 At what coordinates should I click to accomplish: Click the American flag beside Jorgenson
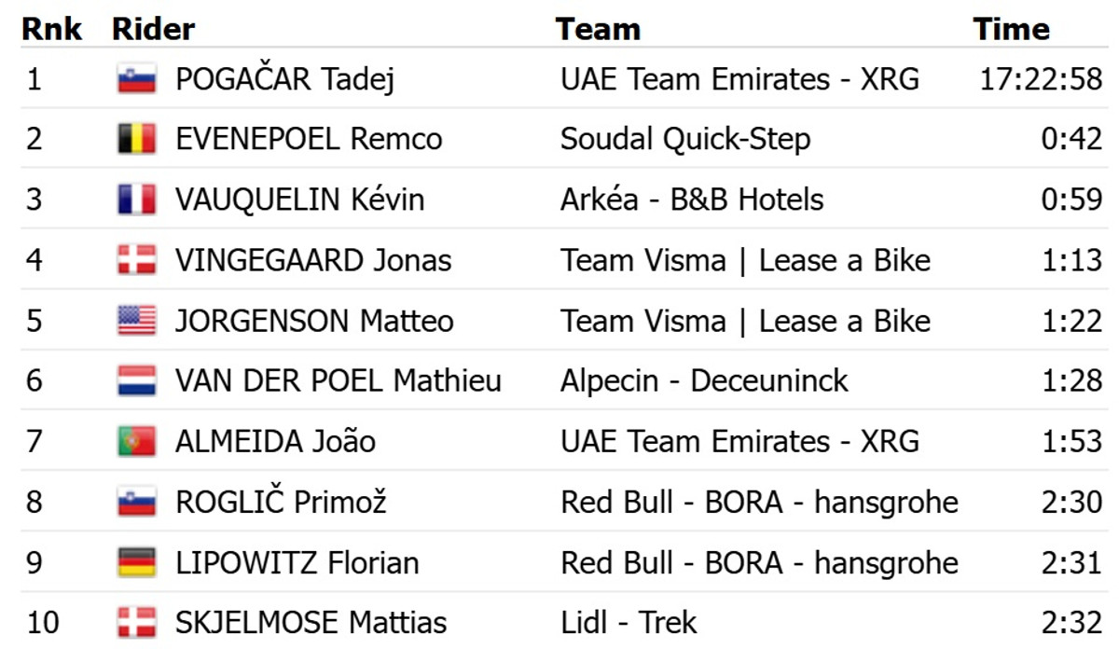[136, 321]
